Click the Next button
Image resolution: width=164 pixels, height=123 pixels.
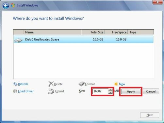pyautogui.click(x=150, y=115)
